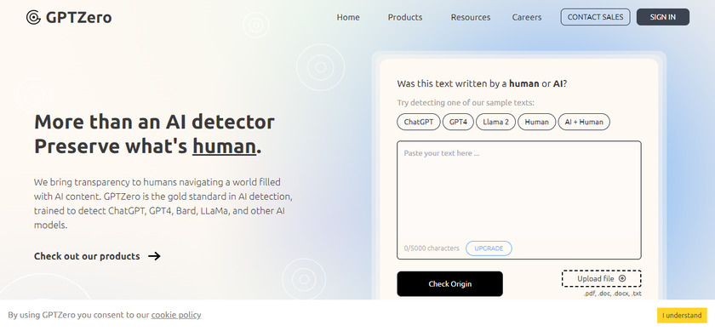Click the black Check Origin button
The height and width of the screenshot is (331, 715).
449,283
